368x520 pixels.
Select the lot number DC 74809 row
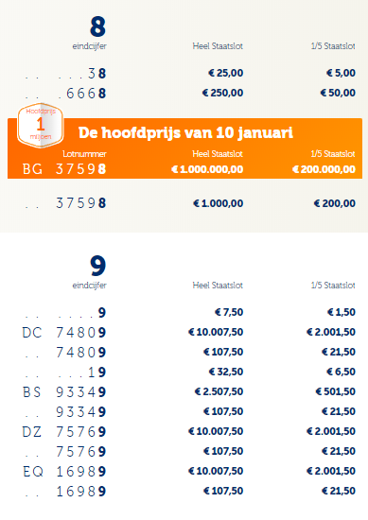pyautogui.click(x=189, y=332)
